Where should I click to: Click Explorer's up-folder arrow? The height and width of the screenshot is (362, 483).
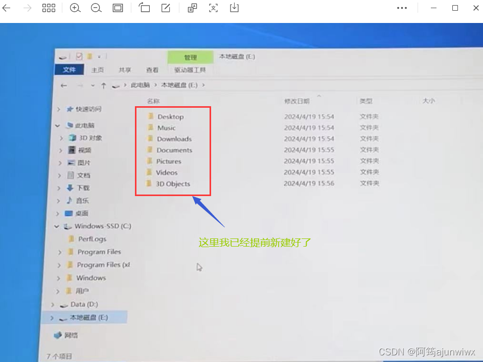point(103,86)
